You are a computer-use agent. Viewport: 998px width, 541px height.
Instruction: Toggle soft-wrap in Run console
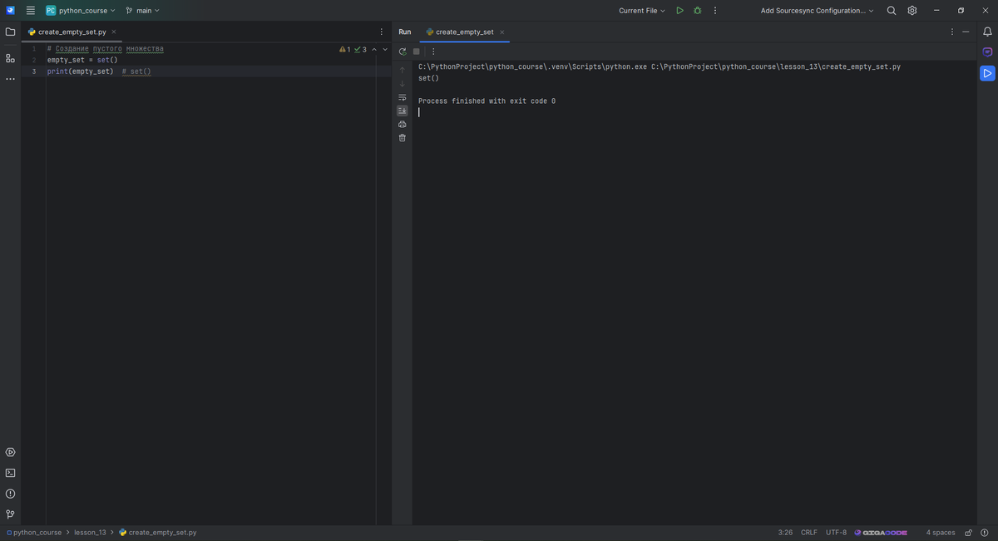[403, 97]
